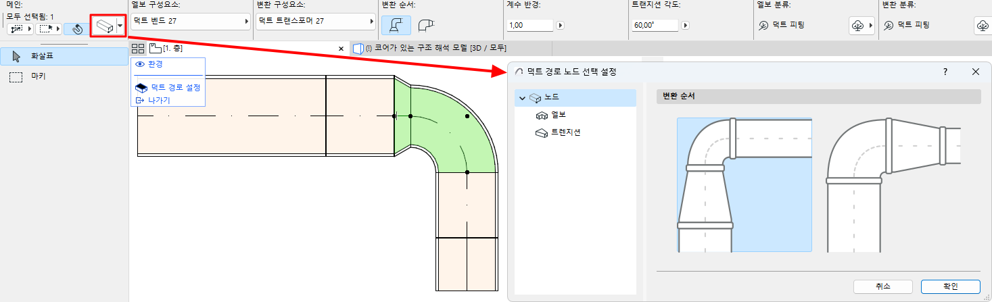Image resolution: width=992 pixels, height=302 pixels.
Task: Select 엘보 in the dialog tree
Action: click(558, 115)
